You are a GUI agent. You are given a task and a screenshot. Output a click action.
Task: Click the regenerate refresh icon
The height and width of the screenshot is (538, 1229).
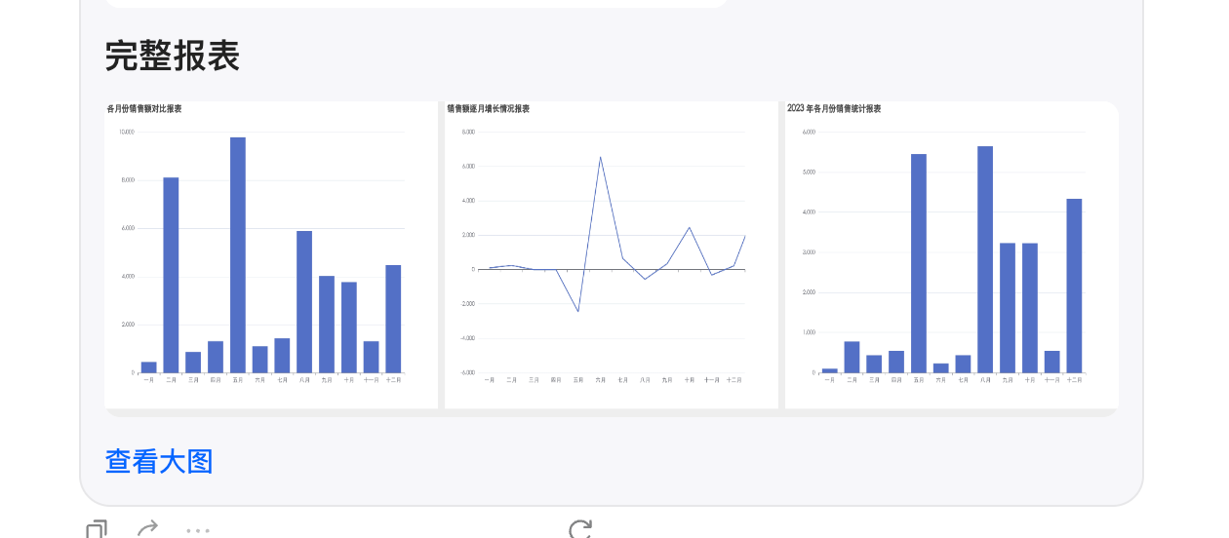pyautogui.click(x=580, y=529)
